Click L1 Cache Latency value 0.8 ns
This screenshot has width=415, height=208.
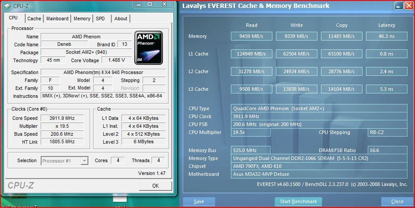pyautogui.click(x=387, y=54)
